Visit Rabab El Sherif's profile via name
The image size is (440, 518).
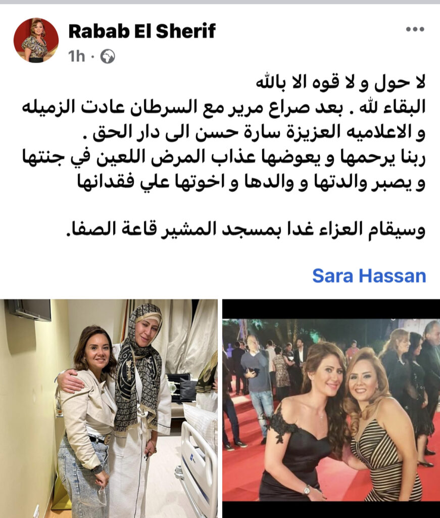coord(142,31)
